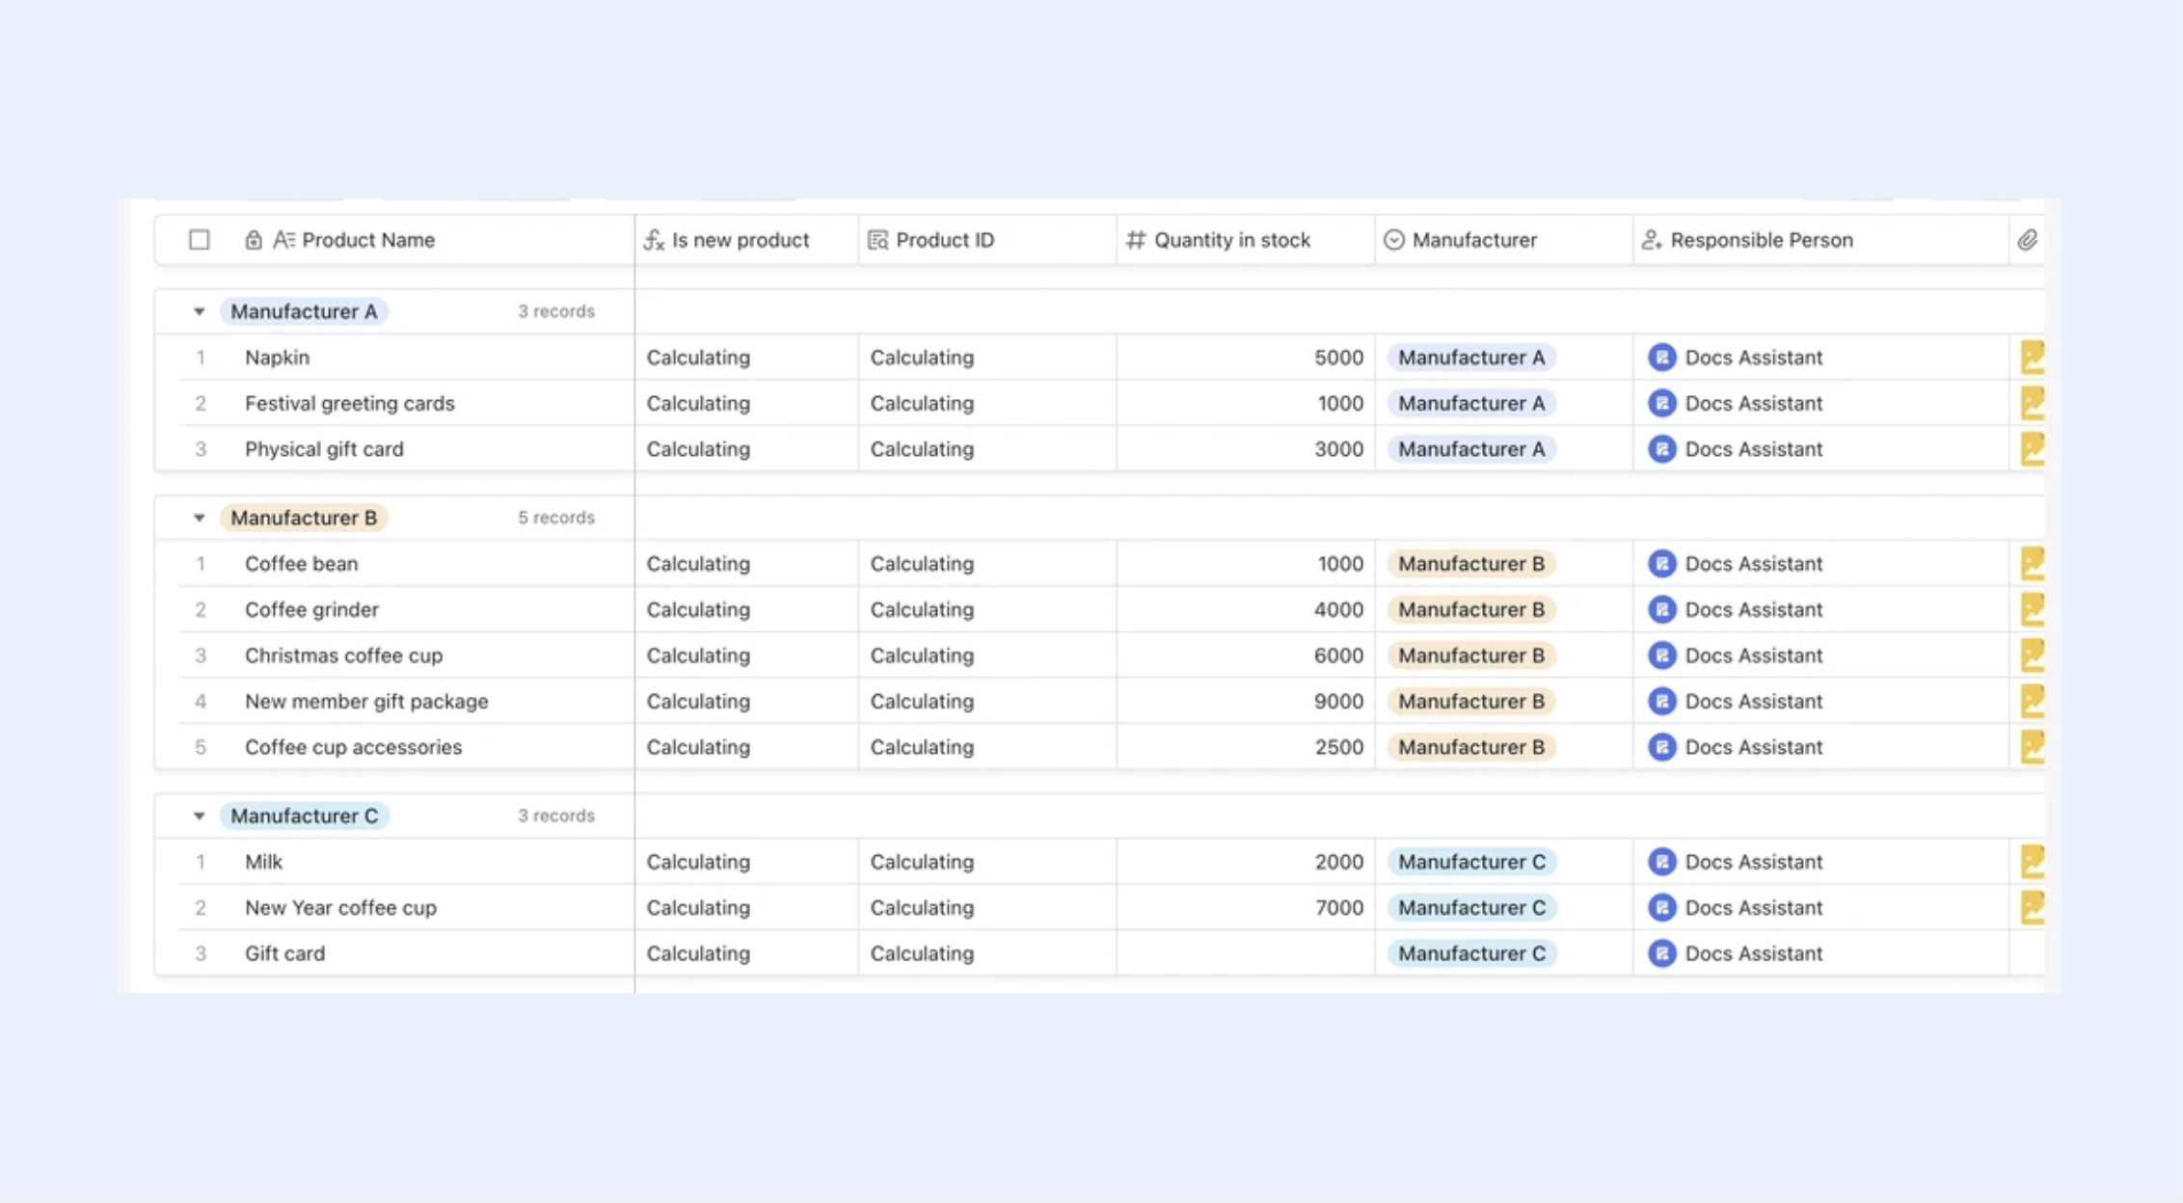Click the 7000 quantity cell
Image resolution: width=2183 pixels, height=1203 pixels.
1246,907
